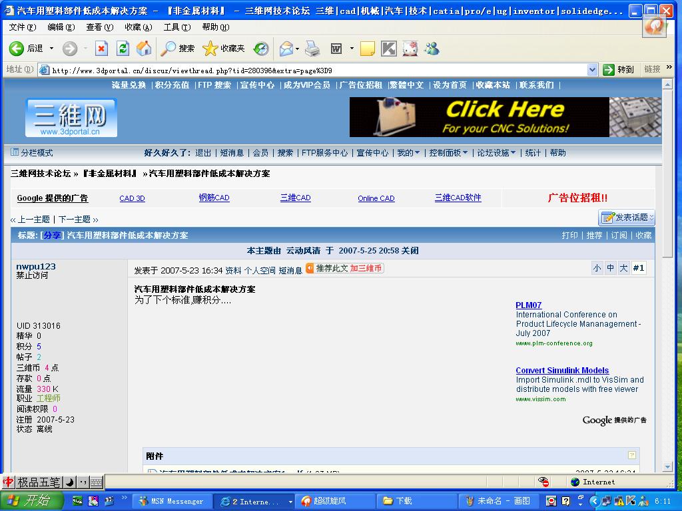Click the 发表话题 new topic button
The width and height of the screenshot is (682, 511).
[x=626, y=218]
